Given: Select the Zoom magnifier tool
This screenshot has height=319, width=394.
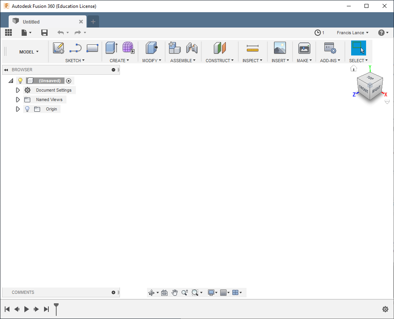Looking at the screenshot, I should click(185, 293).
